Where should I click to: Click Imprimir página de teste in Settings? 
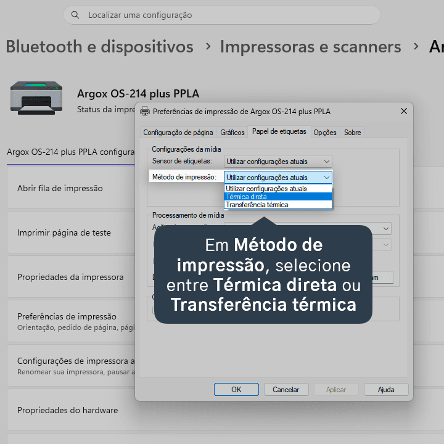click(x=71, y=232)
